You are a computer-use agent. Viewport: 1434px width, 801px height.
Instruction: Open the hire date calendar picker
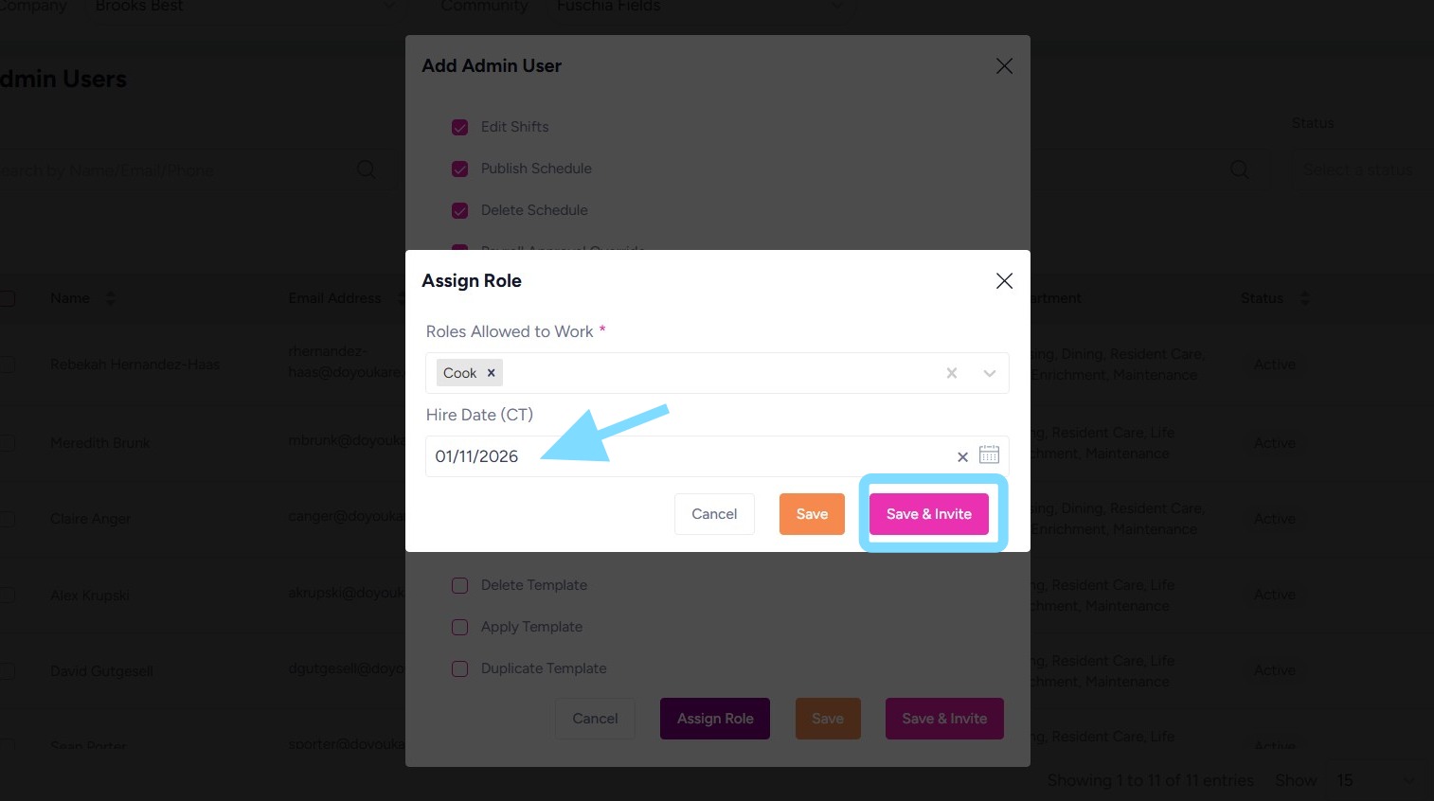coord(989,455)
